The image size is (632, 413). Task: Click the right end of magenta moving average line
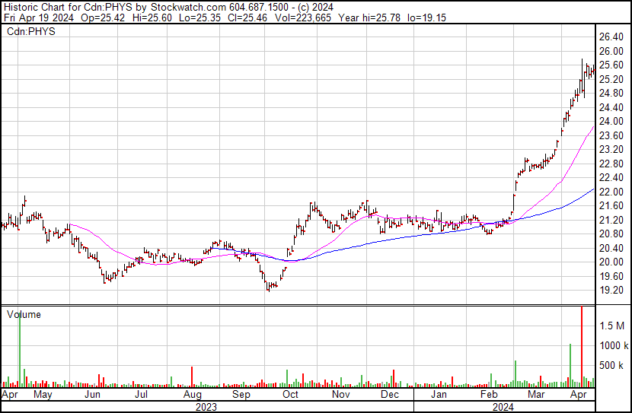(x=593, y=128)
